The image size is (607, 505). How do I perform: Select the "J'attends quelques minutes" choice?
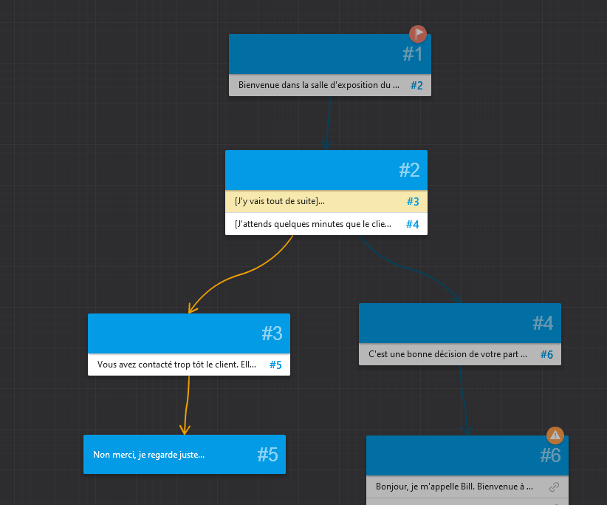[x=314, y=224]
